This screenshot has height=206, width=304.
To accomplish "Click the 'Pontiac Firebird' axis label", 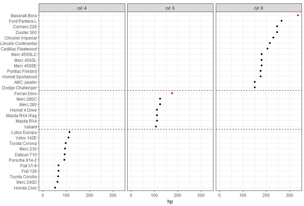I will (22, 71).
